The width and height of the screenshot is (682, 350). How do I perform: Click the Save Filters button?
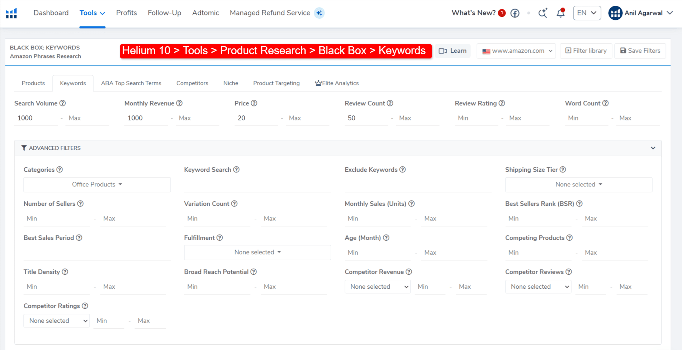[x=640, y=51]
